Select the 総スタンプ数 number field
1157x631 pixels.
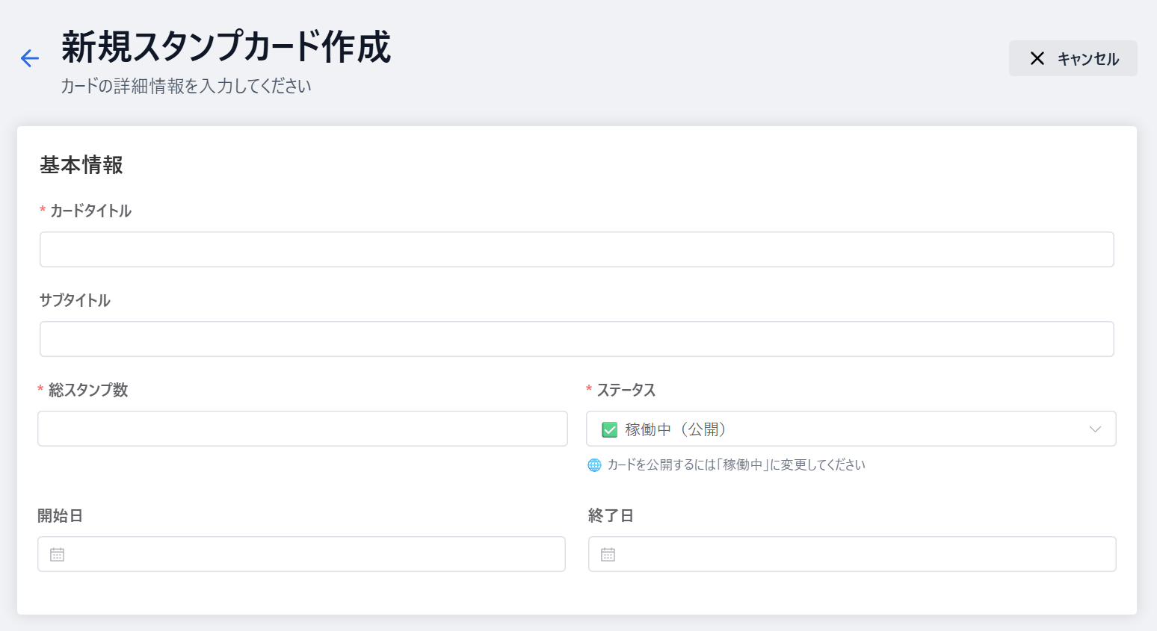(x=302, y=429)
